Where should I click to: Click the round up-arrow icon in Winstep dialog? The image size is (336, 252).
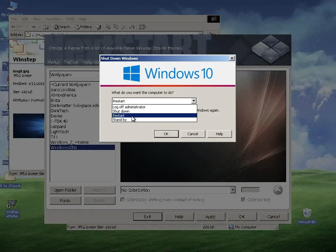tap(278, 190)
